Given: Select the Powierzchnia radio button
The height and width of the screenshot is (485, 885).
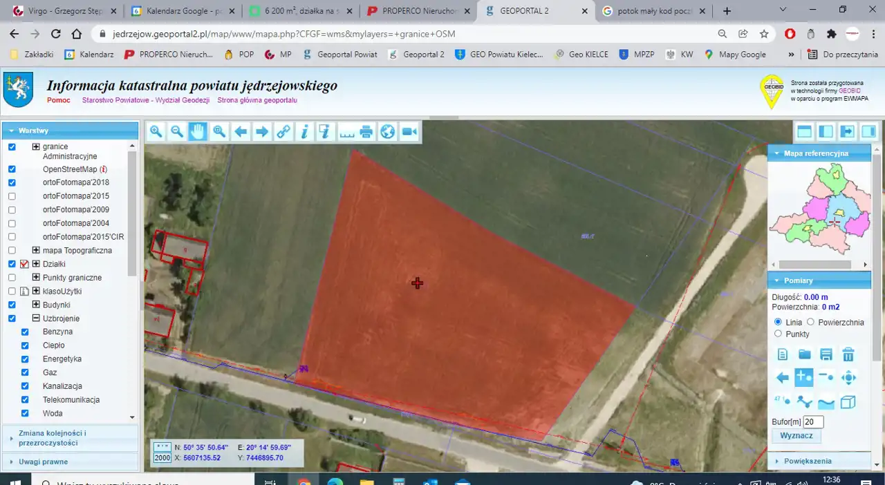Looking at the screenshot, I should pos(810,323).
